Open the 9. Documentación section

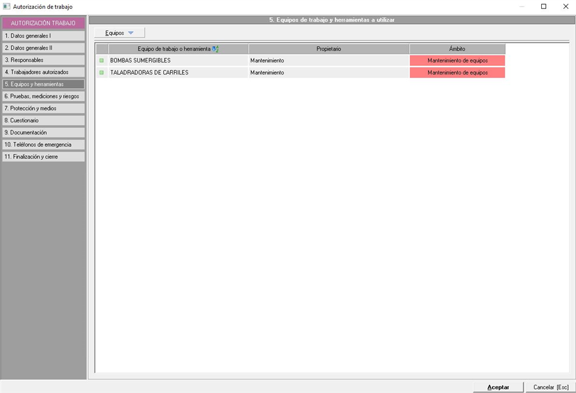click(x=43, y=133)
